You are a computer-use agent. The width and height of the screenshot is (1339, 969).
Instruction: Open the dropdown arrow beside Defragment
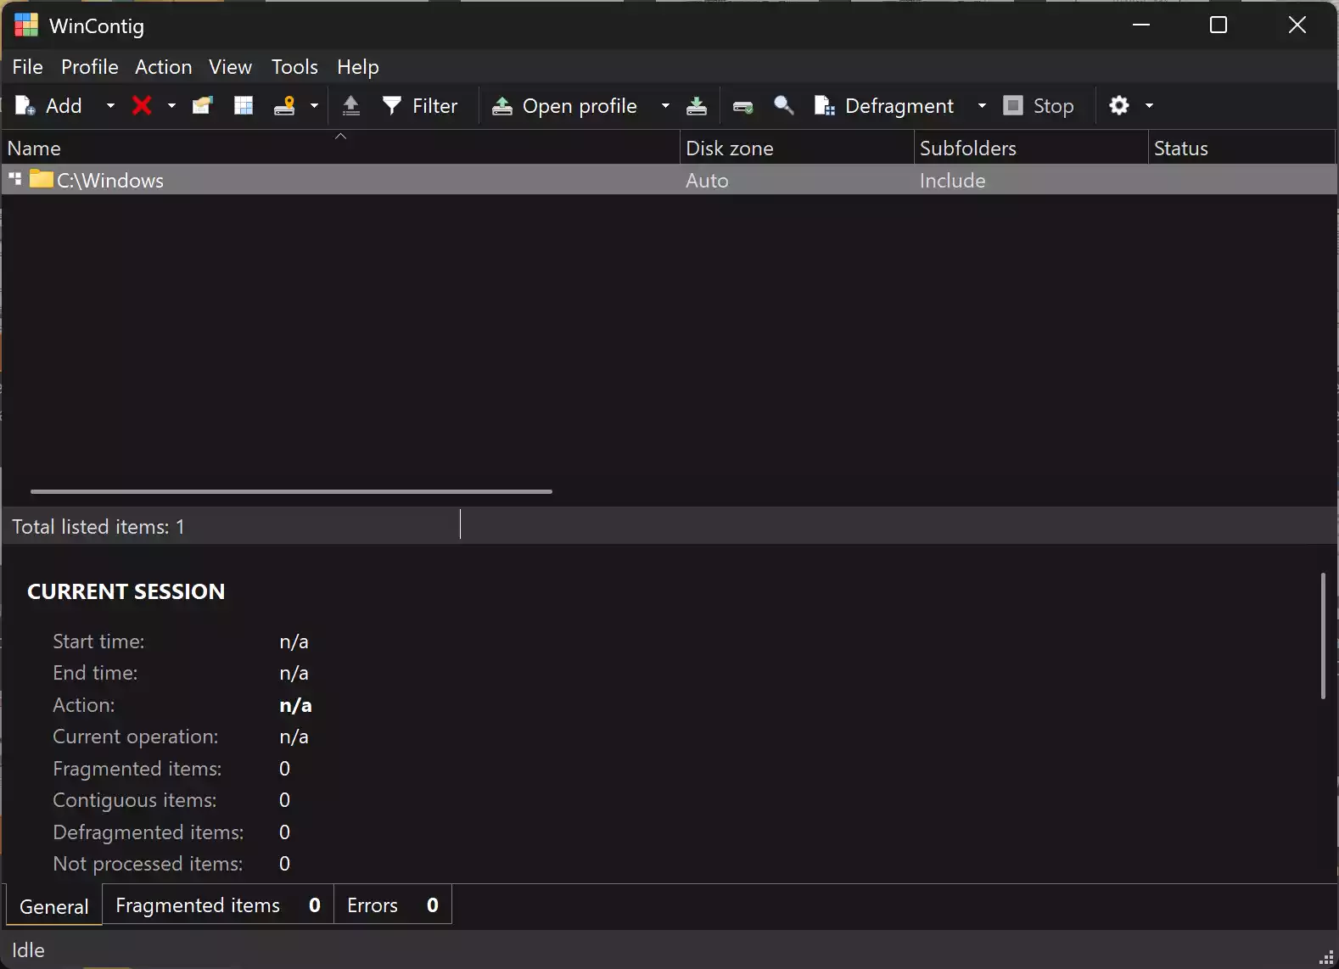[982, 106]
